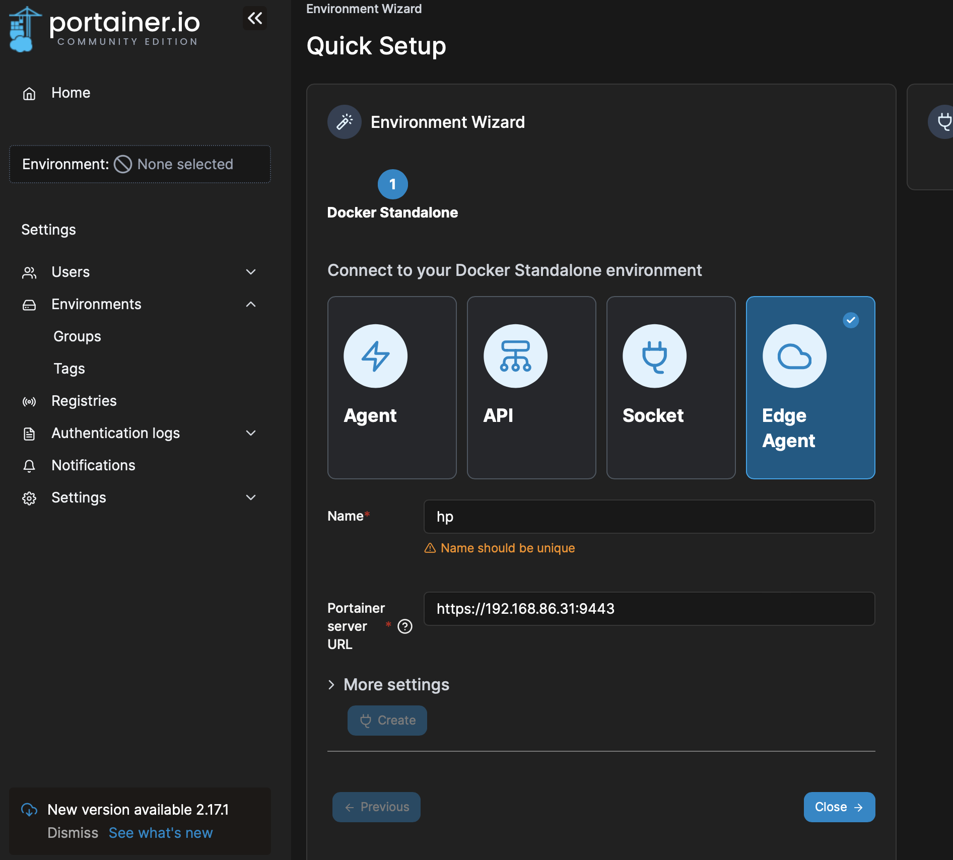Expand the Users submenu chevron
The image size is (953, 860).
251,272
